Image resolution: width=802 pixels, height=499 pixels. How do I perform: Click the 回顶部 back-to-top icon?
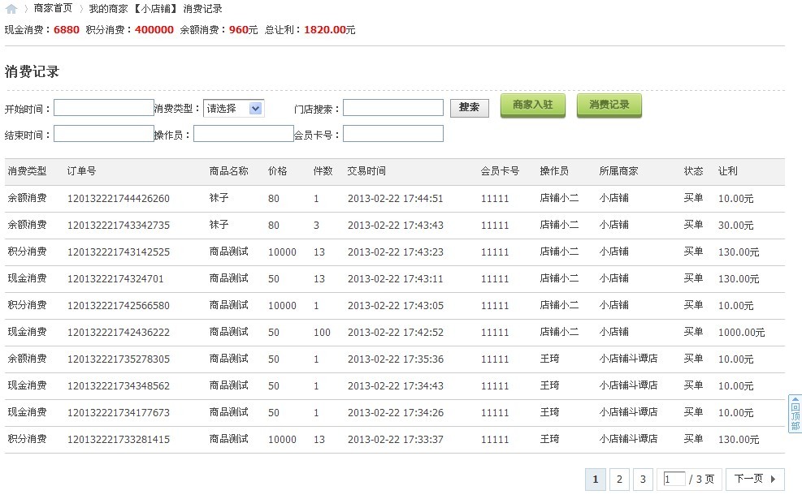795,414
